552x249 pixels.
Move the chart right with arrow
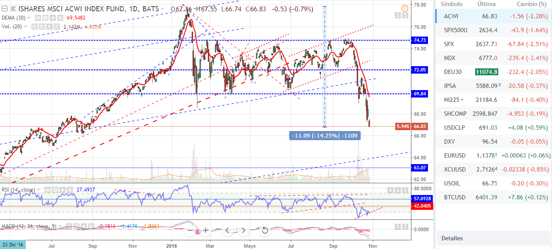(x=243, y=230)
